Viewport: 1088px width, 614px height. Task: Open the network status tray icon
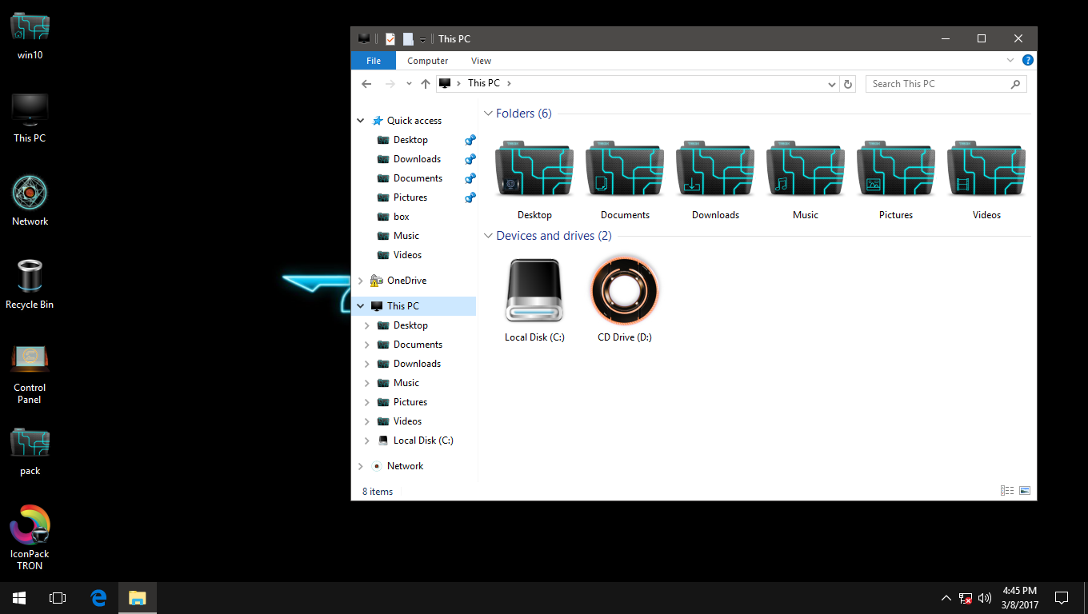[x=966, y=598]
